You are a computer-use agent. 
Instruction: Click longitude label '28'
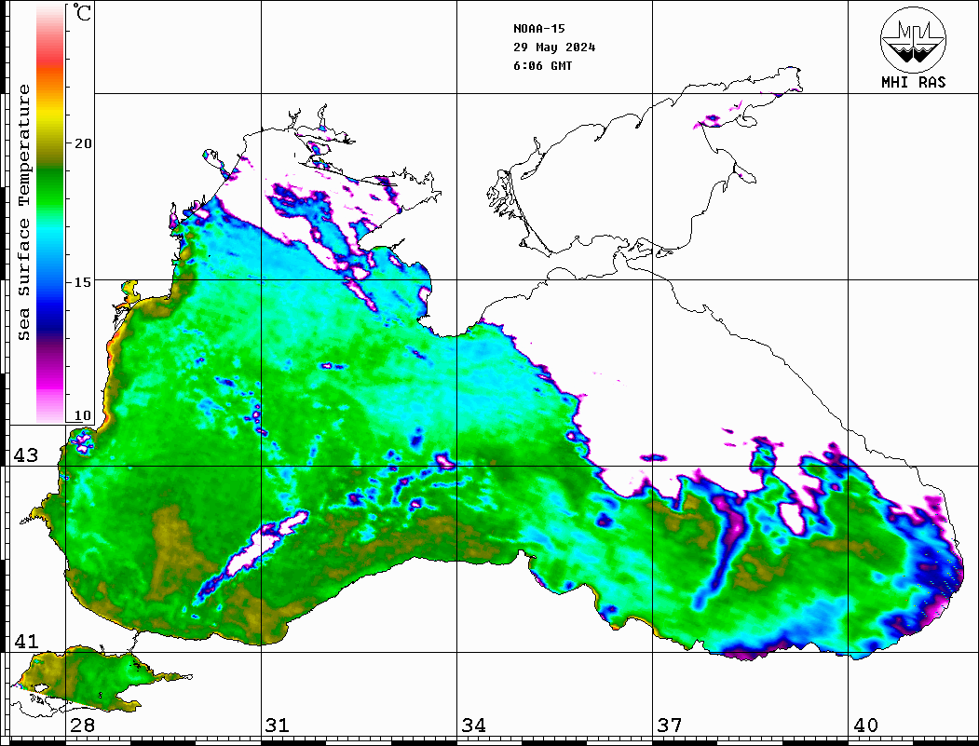click(82, 726)
